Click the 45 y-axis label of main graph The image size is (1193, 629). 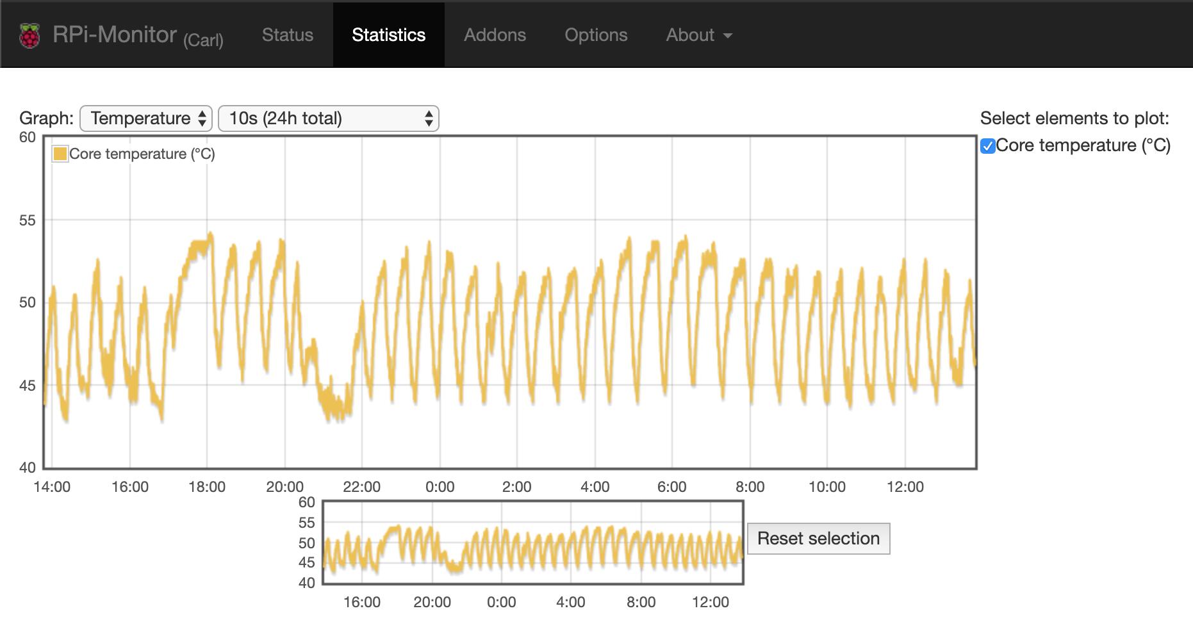click(28, 386)
